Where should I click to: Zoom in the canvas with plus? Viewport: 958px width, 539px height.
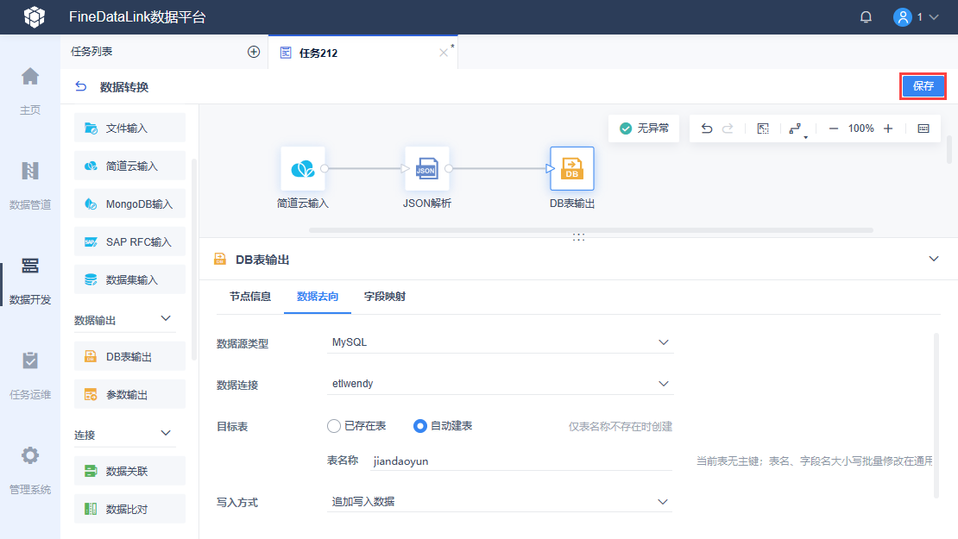(x=888, y=128)
